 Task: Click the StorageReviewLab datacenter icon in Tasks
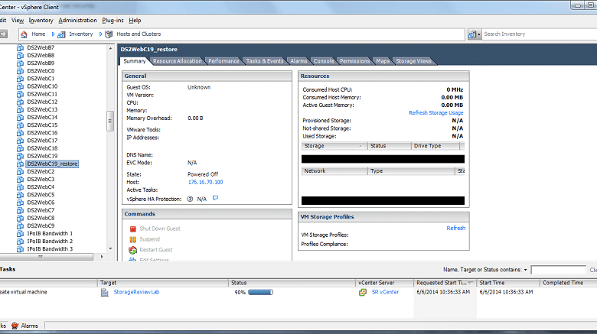point(104,292)
